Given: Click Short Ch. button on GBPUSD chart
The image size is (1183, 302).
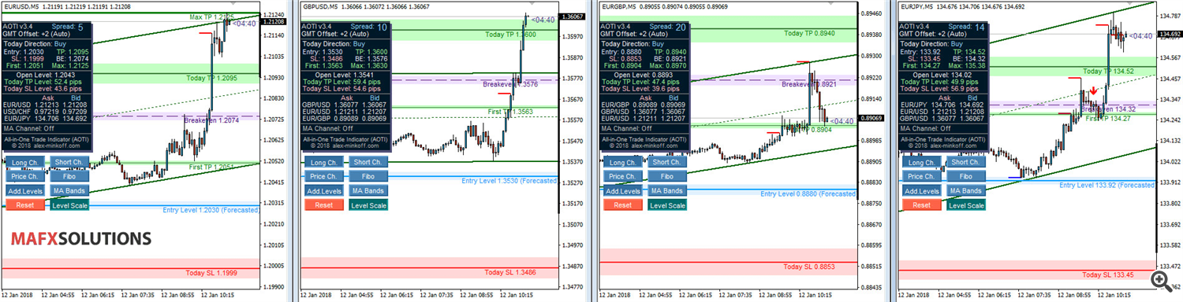Looking at the screenshot, I should coord(368,163).
